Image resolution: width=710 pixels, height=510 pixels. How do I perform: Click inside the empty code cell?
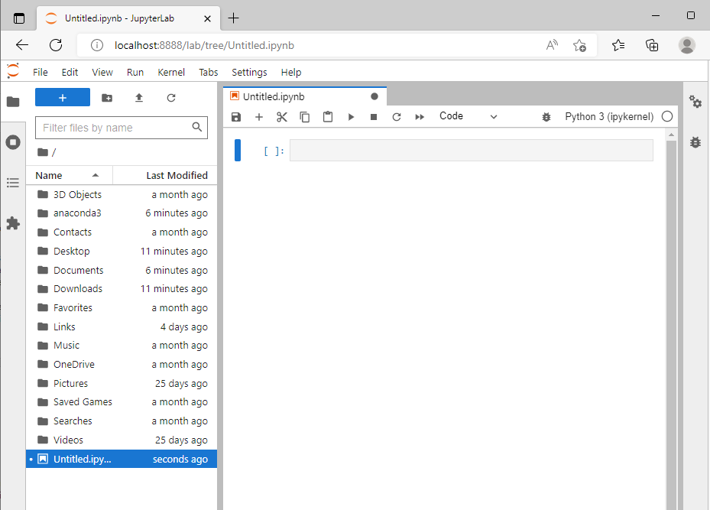pyautogui.click(x=472, y=151)
